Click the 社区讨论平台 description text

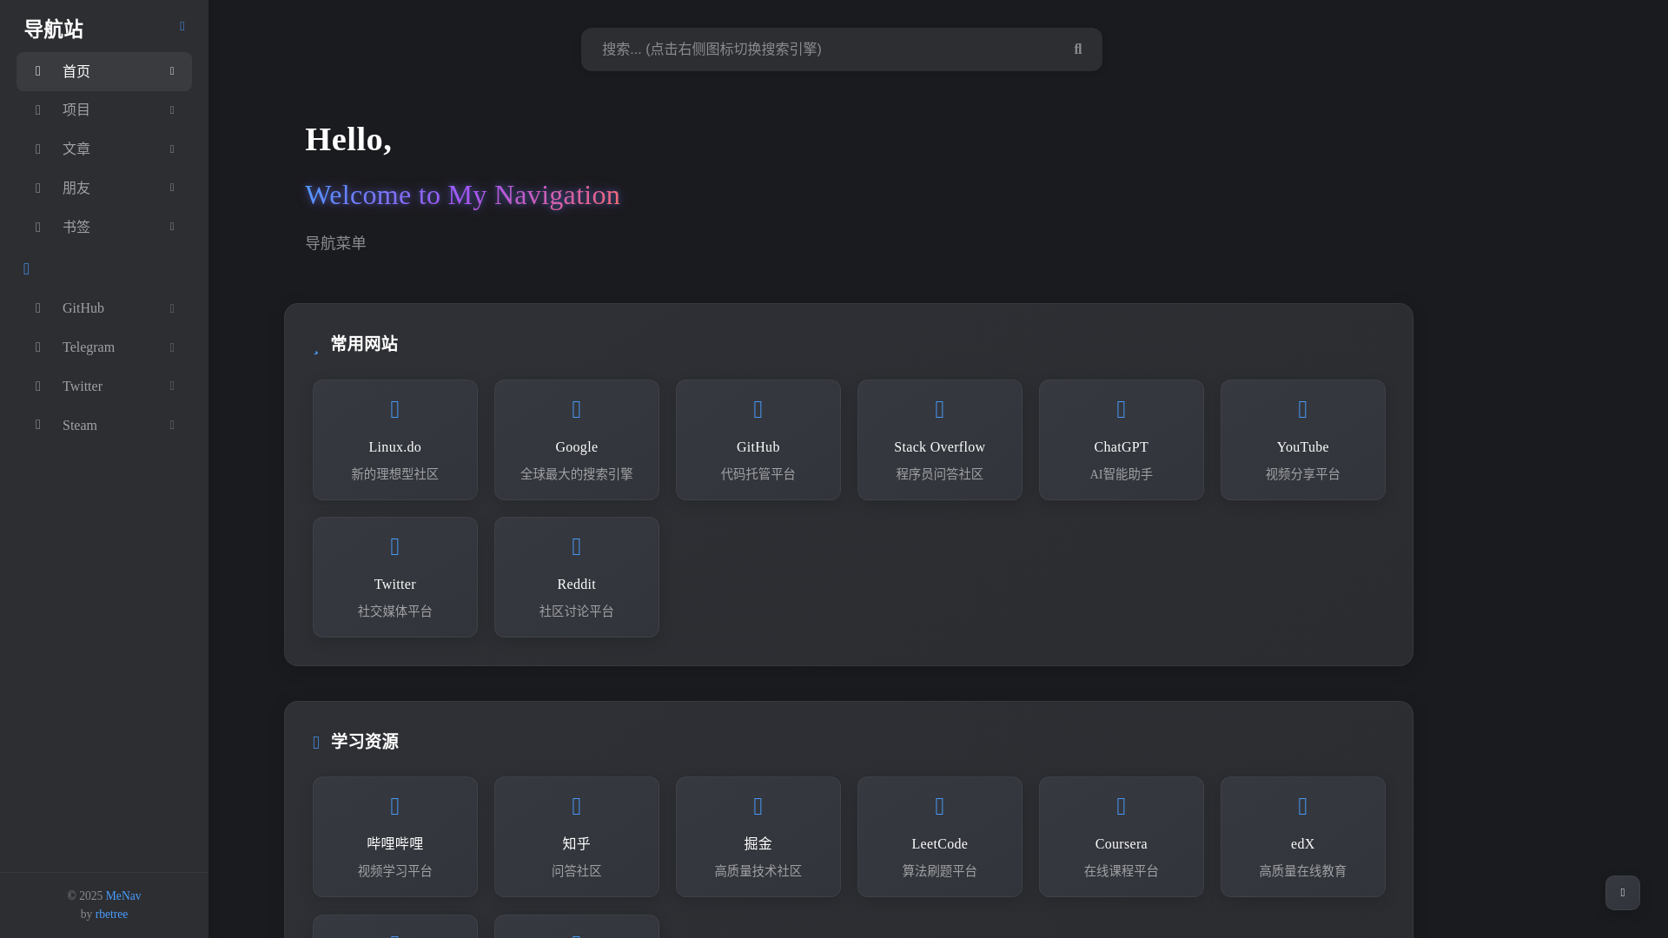(577, 611)
